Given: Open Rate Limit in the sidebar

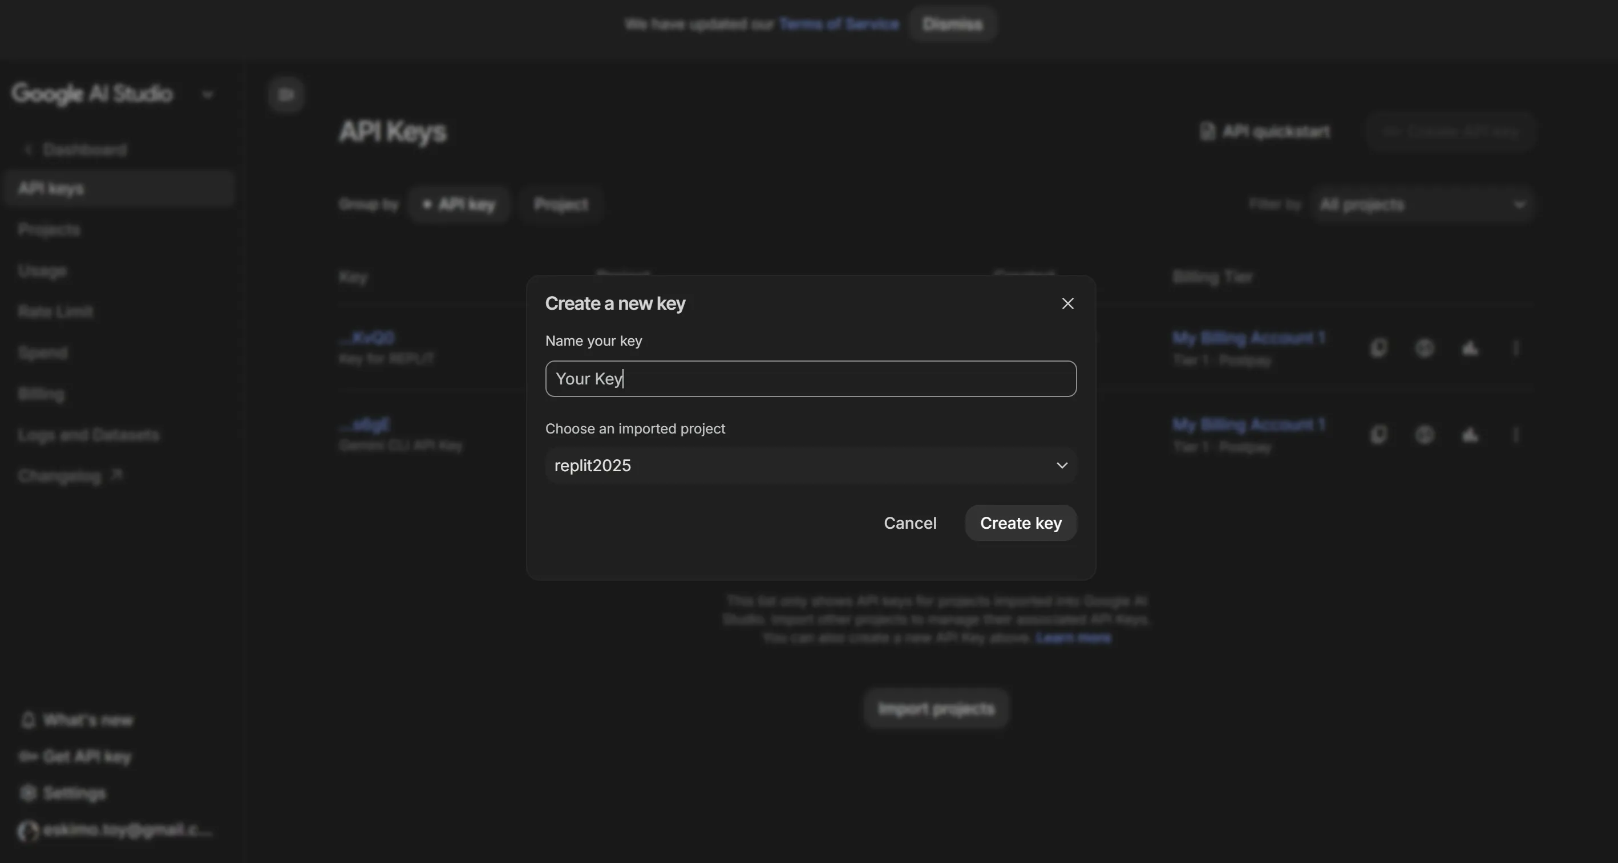Looking at the screenshot, I should 55,311.
